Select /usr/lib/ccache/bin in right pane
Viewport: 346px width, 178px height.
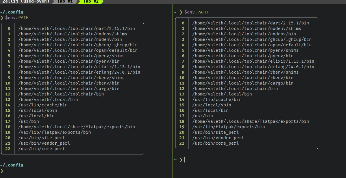click(217, 99)
